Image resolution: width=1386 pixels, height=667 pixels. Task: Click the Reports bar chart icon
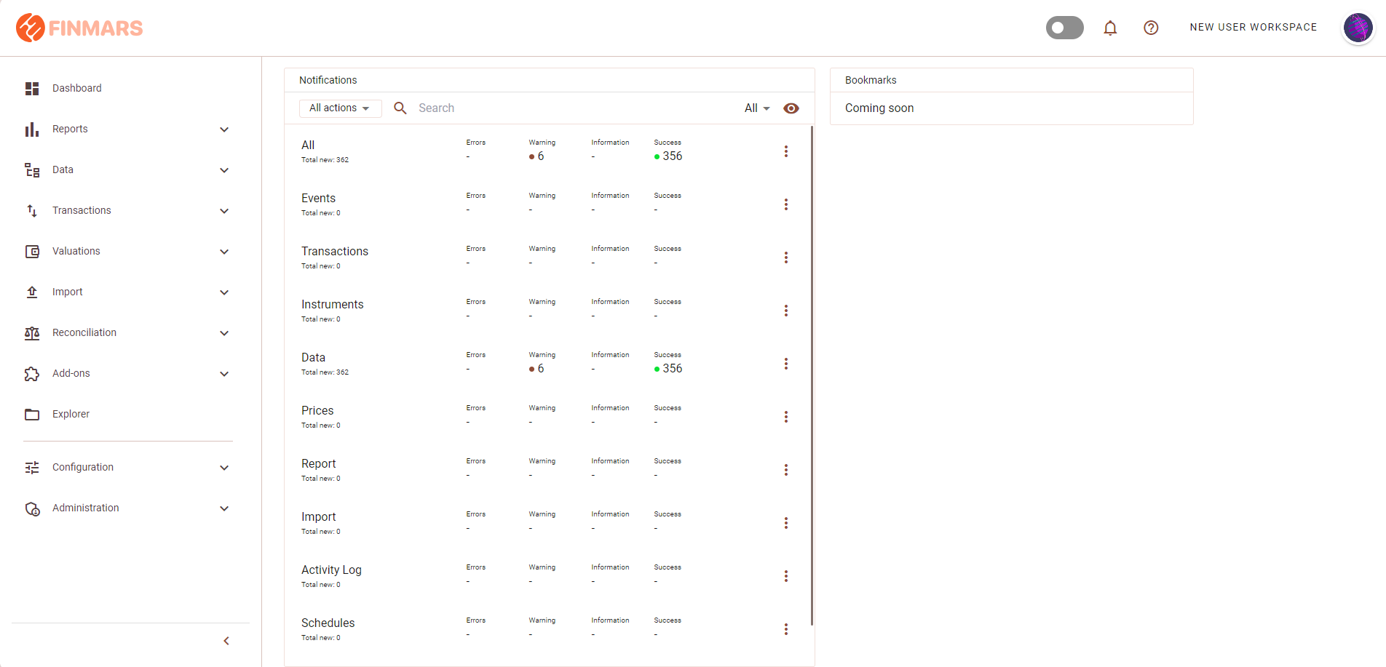click(32, 129)
